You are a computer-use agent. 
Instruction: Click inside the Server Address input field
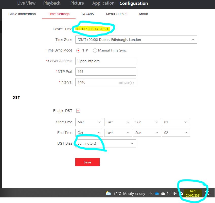105,61
